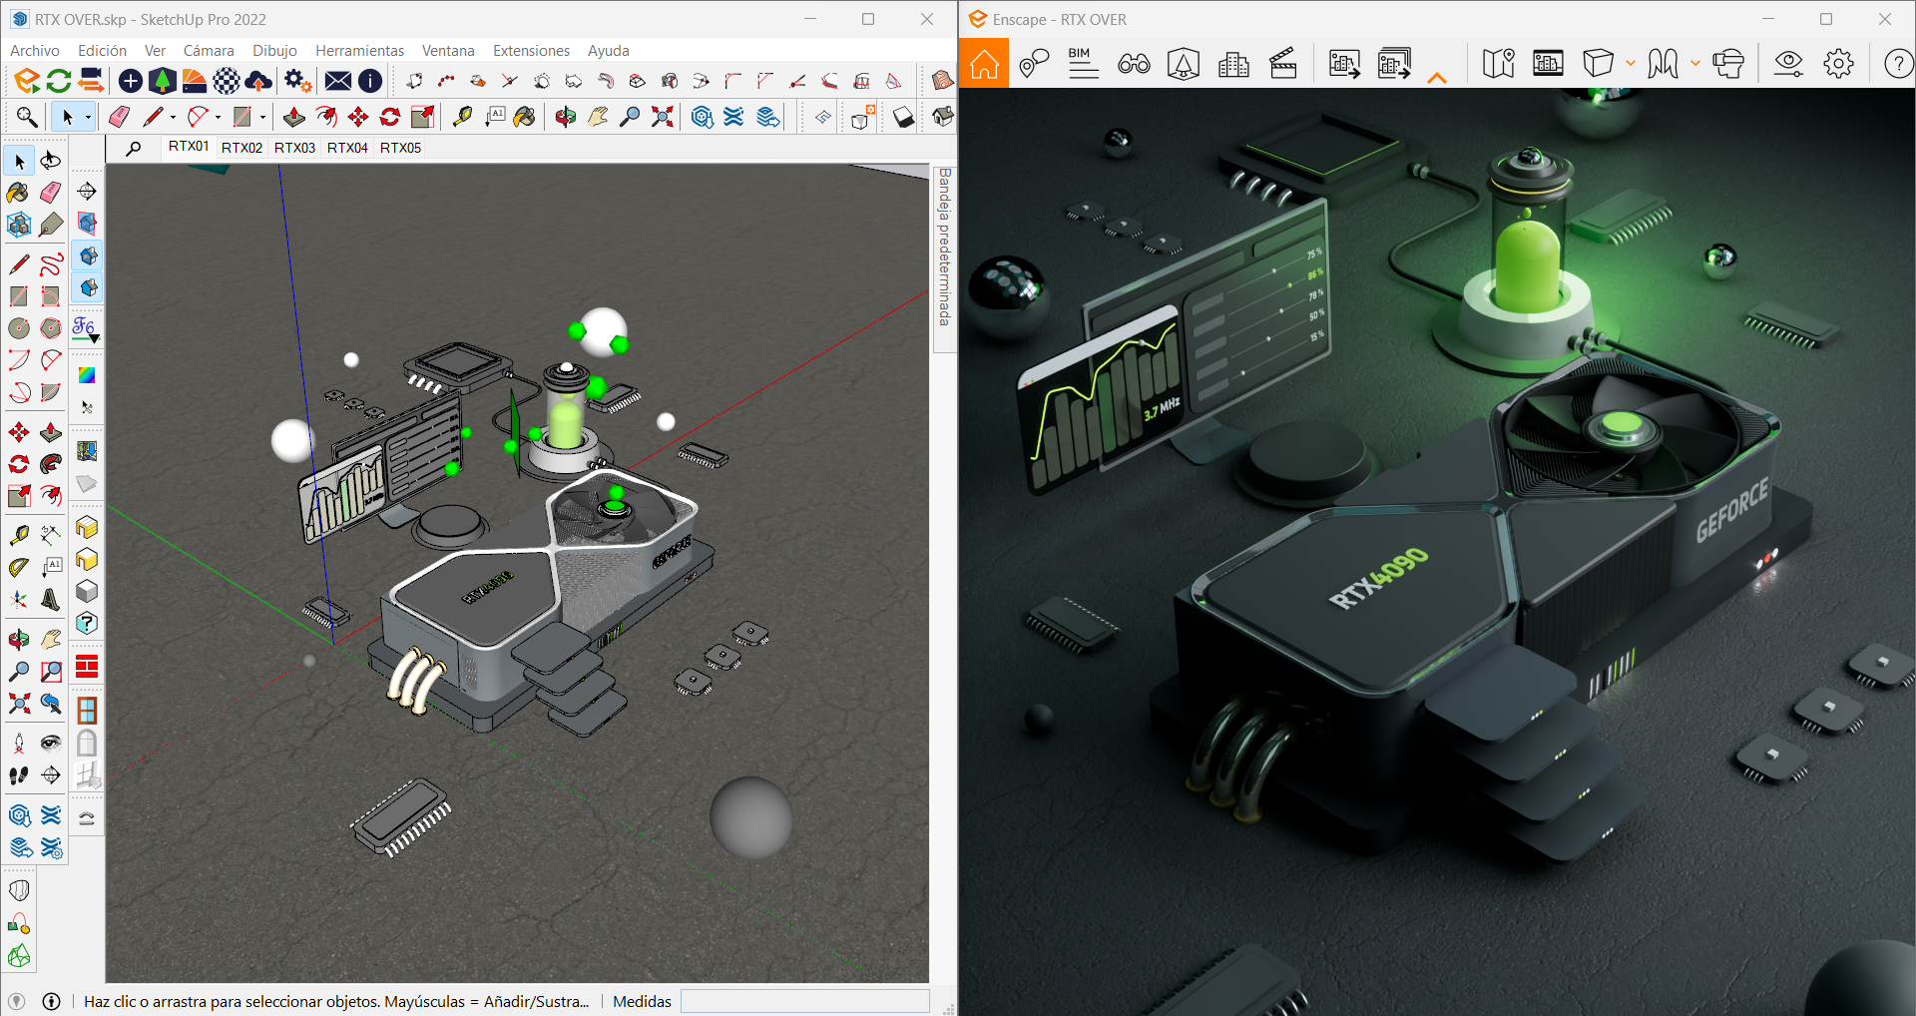1916x1016 pixels.
Task: Open Enscape cloud upload manager
Action: point(258,81)
